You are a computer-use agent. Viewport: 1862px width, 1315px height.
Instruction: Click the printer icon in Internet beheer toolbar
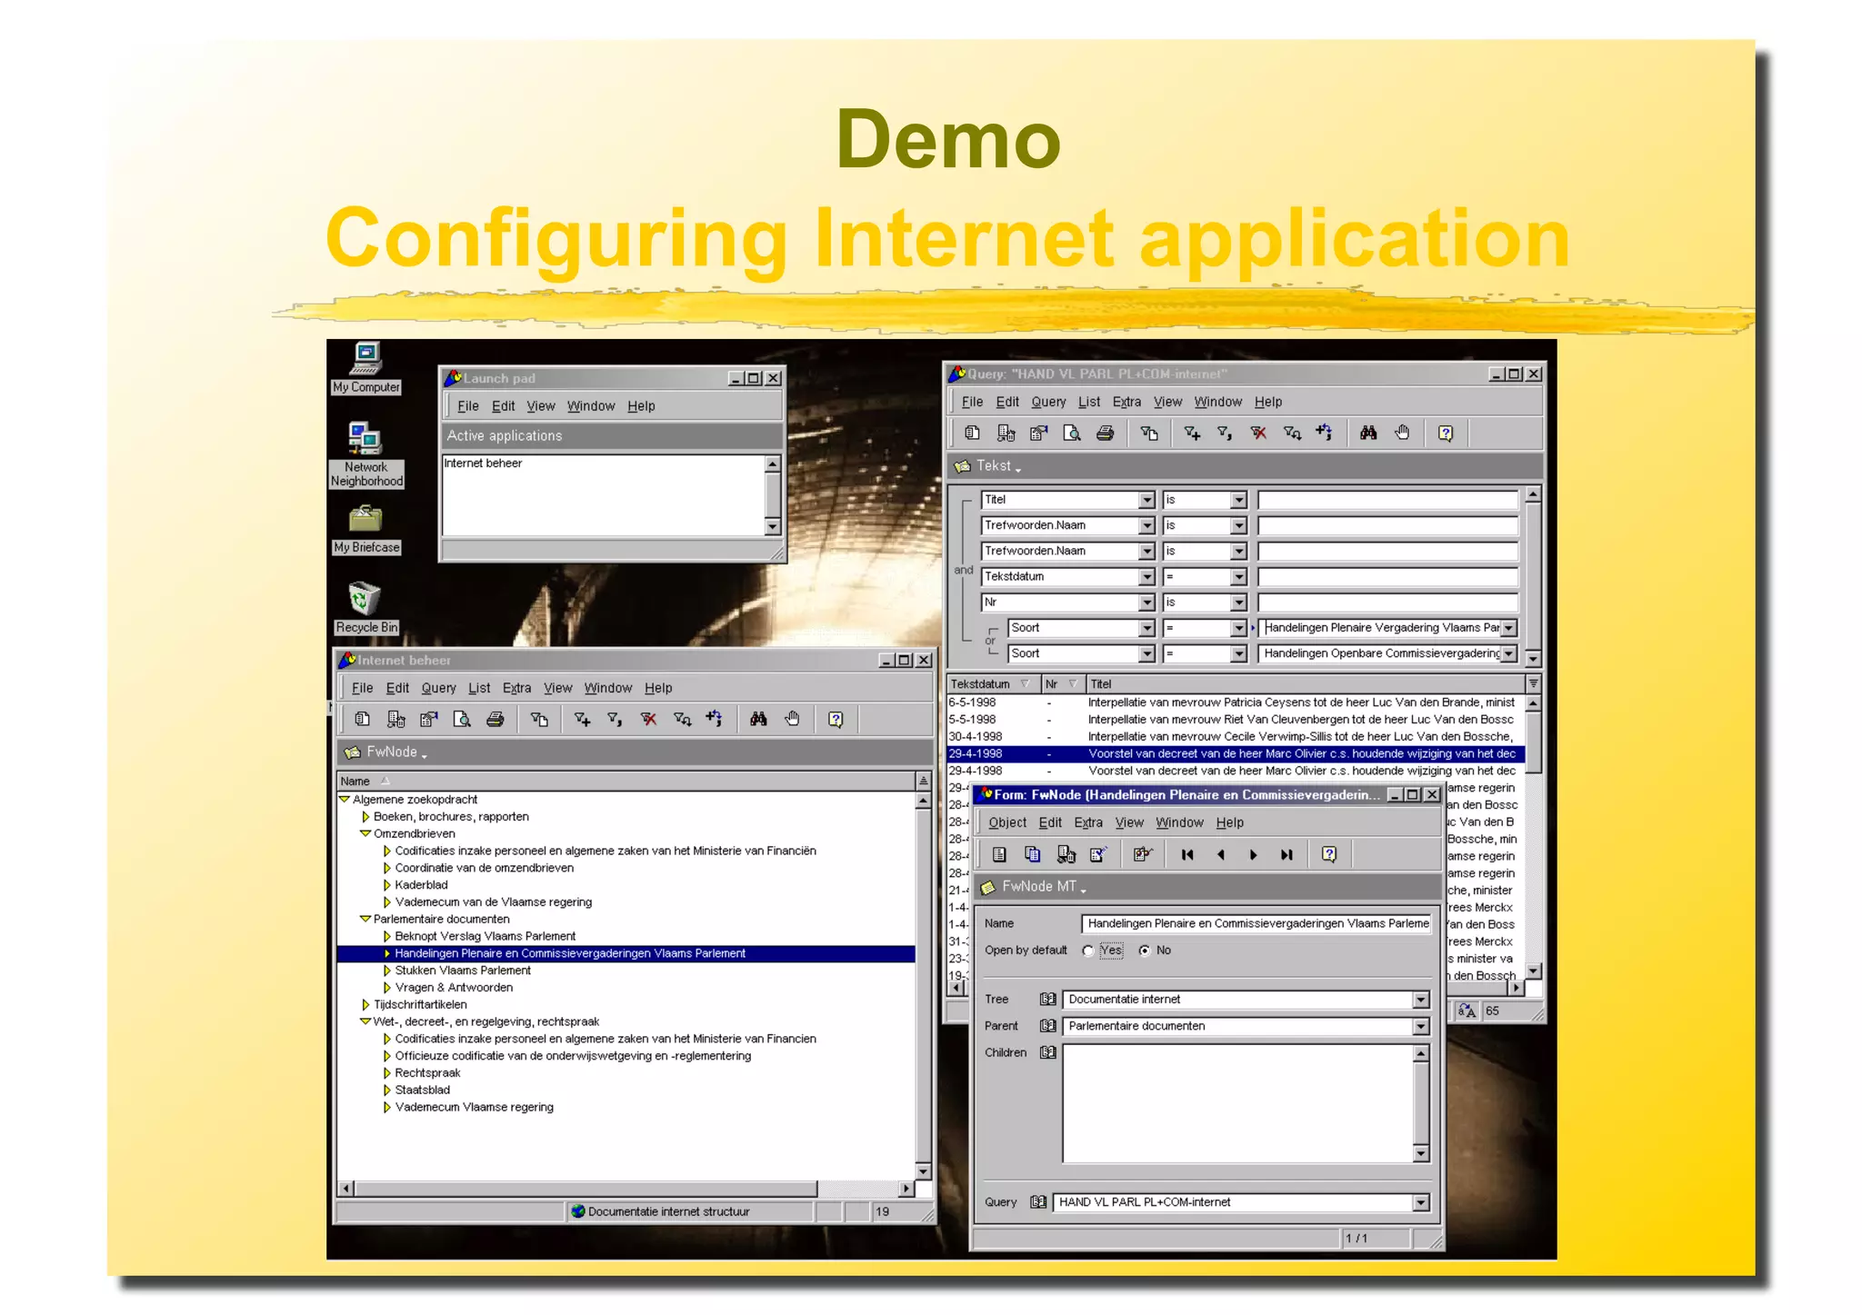[x=495, y=720]
